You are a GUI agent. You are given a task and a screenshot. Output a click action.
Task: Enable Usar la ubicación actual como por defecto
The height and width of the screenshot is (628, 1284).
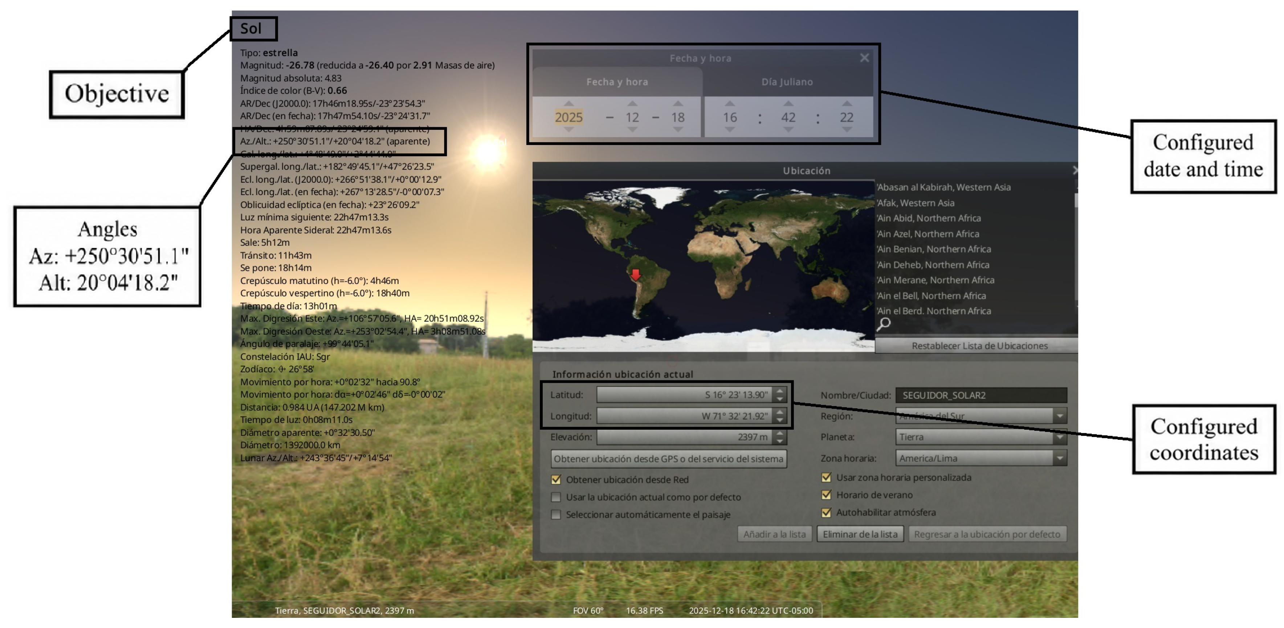(556, 497)
